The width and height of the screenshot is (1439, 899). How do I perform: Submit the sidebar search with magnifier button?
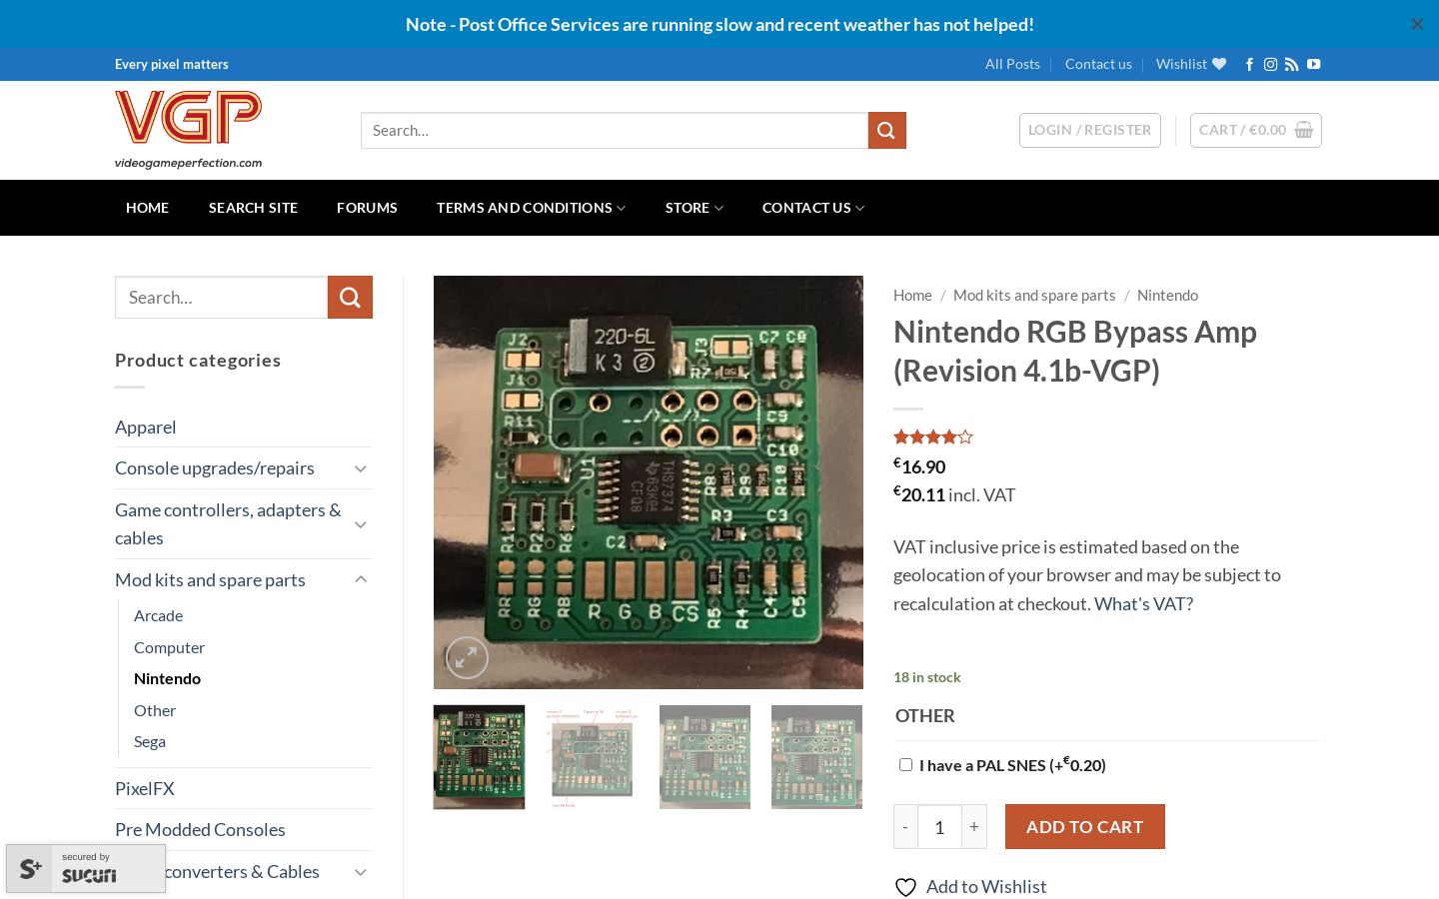click(350, 297)
